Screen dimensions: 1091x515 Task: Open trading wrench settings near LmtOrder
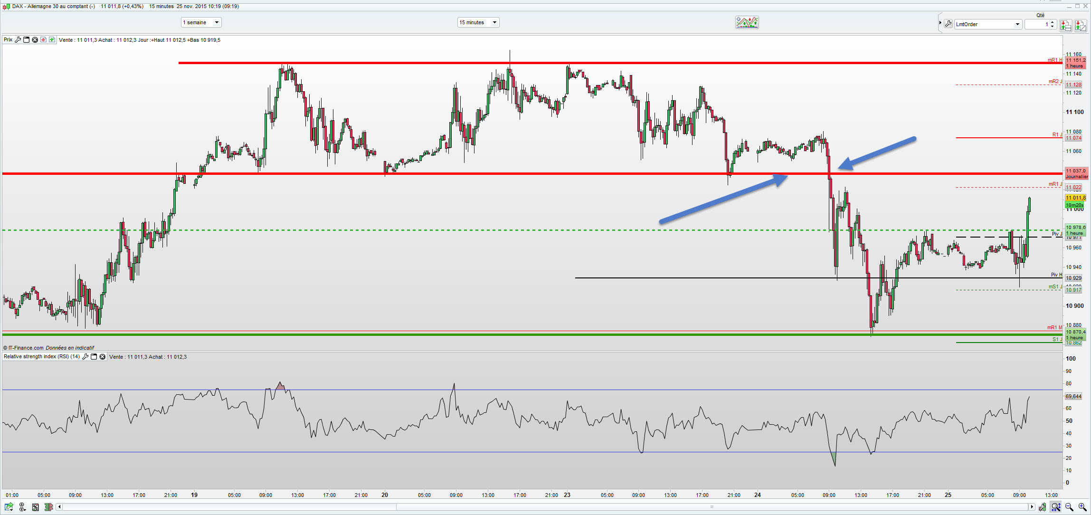pyautogui.click(x=948, y=24)
